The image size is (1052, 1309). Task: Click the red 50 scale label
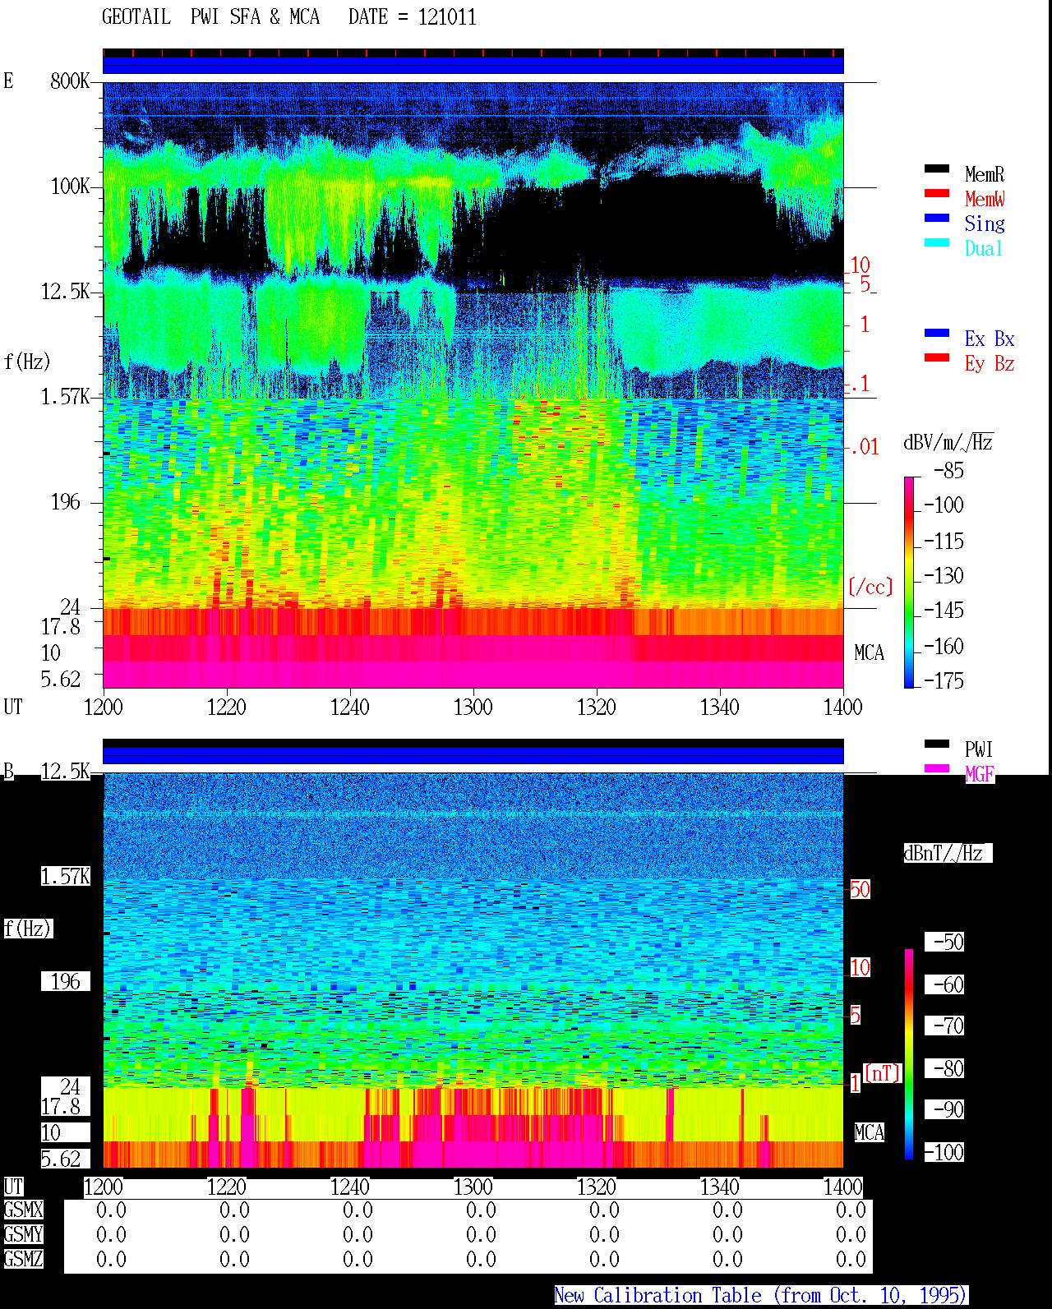[860, 889]
